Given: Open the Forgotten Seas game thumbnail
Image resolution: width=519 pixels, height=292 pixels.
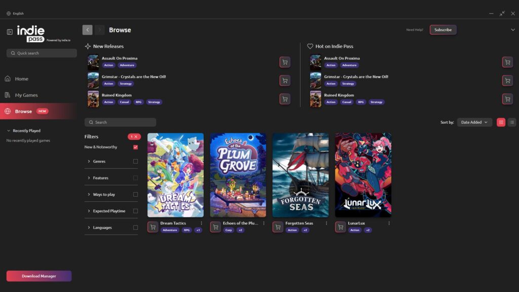Looking at the screenshot, I should 301,175.
